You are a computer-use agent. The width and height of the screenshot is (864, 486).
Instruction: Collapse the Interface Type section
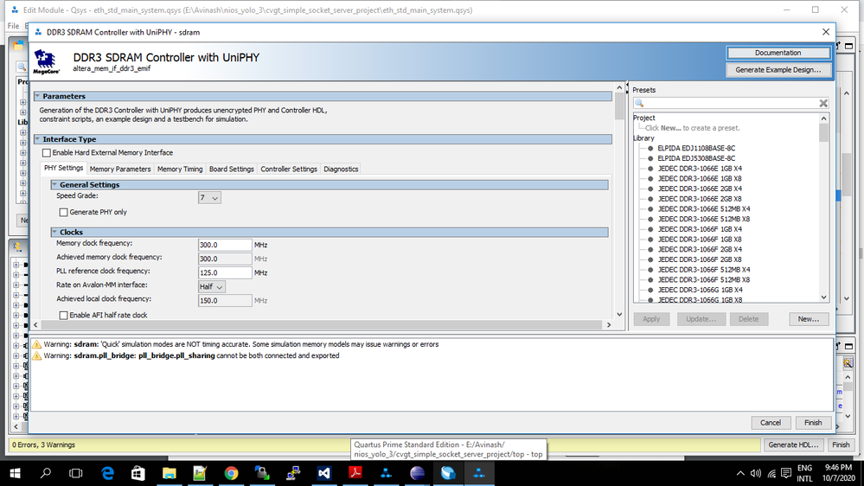(37, 139)
